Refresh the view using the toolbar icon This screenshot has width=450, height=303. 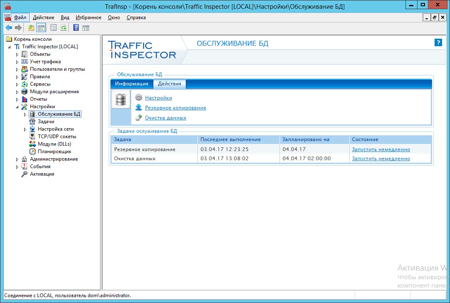point(63,28)
